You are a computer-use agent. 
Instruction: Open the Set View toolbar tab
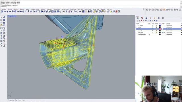pos(16,9)
